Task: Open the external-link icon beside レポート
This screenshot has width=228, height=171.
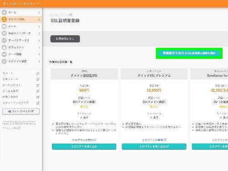Action: point(38,73)
